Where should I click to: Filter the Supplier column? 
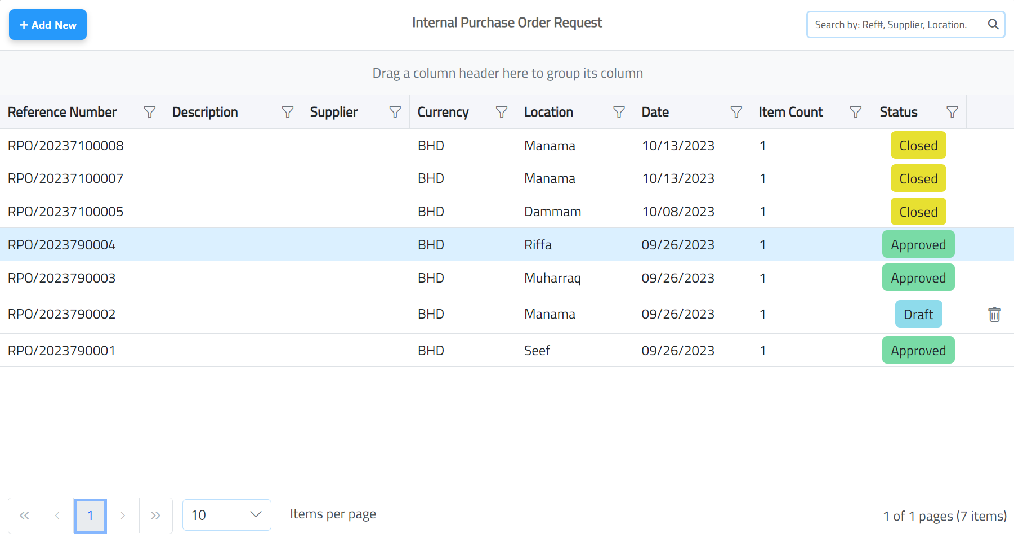click(394, 111)
